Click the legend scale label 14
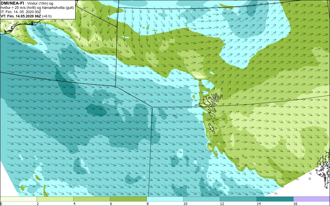This screenshot has width=330, height=206. (259, 204)
